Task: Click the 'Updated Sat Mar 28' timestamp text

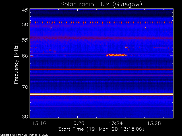Action: pyautogui.click(x=24, y=135)
